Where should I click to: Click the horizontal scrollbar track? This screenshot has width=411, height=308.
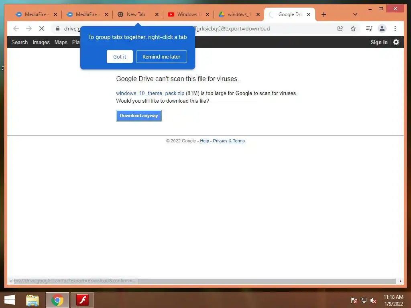click(267, 281)
